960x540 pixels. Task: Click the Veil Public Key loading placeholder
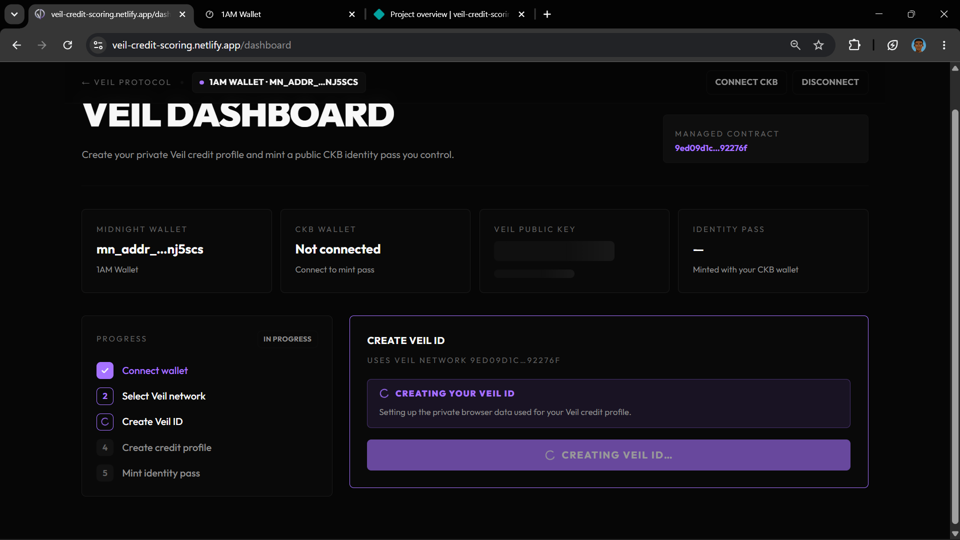coord(554,251)
